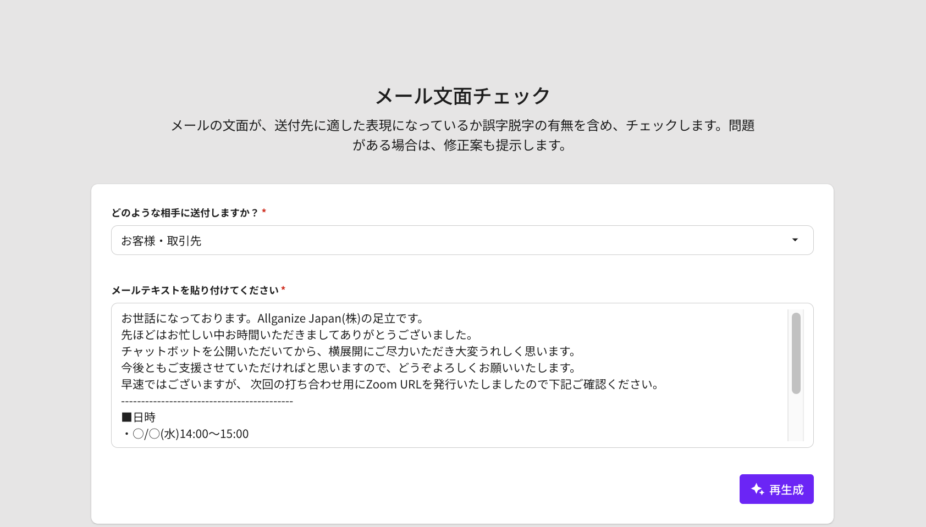Click the dashed separator line in email text
This screenshot has width=926, height=527.
click(x=207, y=401)
